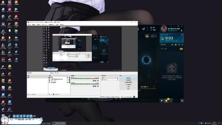Click microphone icon in League bottom bar
This screenshot has width=222, height=125.
click(171, 101)
